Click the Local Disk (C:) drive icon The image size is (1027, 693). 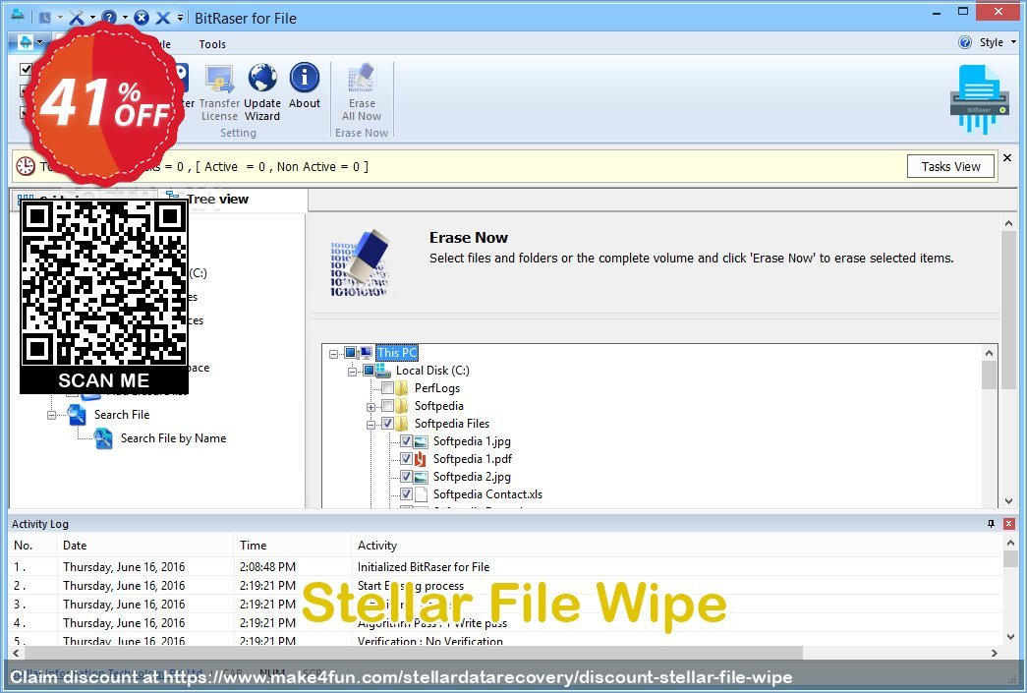pyautogui.click(x=383, y=371)
